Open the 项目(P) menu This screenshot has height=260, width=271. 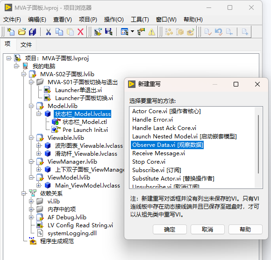(88, 20)
